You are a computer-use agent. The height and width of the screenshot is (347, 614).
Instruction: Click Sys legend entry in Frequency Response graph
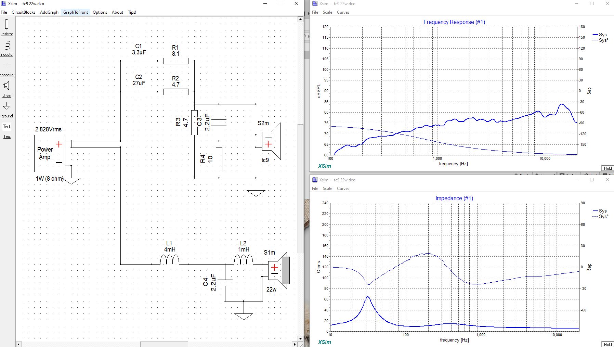[599, 35]
